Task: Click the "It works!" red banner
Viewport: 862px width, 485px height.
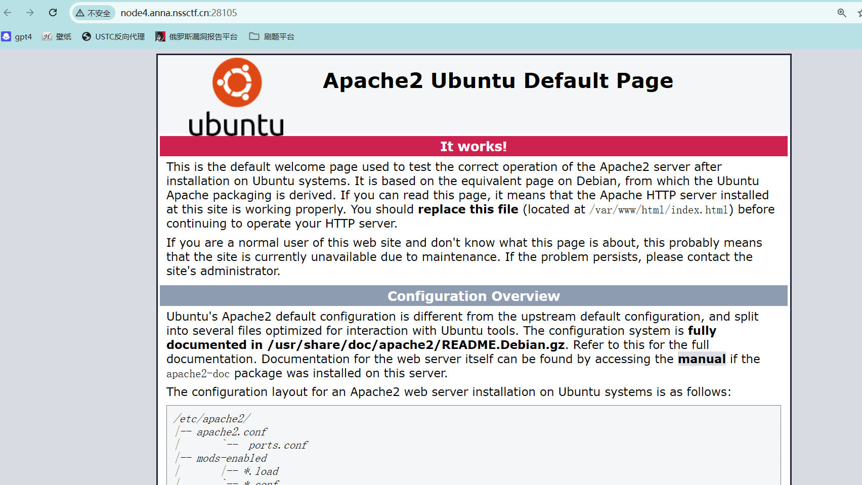Action: pos(473,146)
